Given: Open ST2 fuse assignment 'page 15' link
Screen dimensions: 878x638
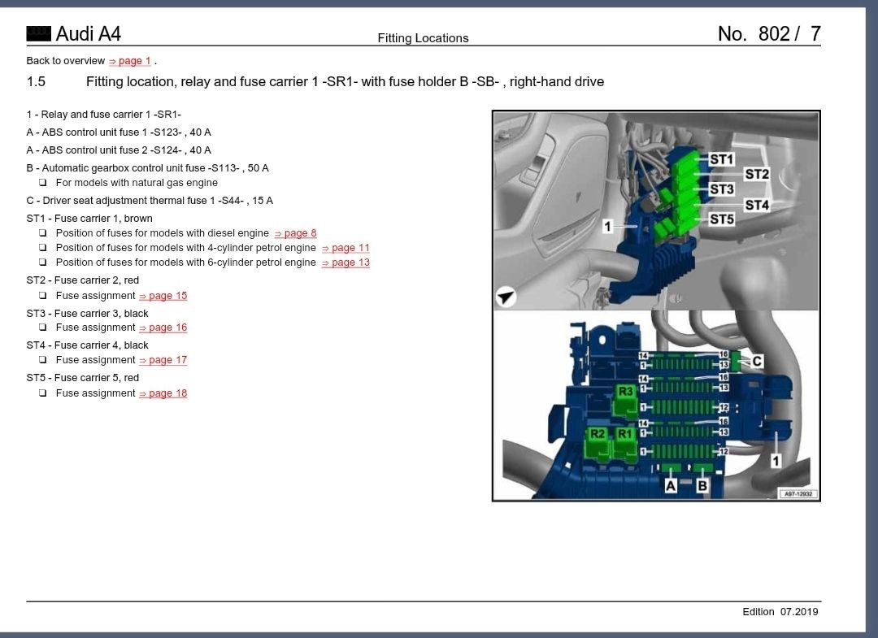Looking at the screenshot, I should pos(163,296).
